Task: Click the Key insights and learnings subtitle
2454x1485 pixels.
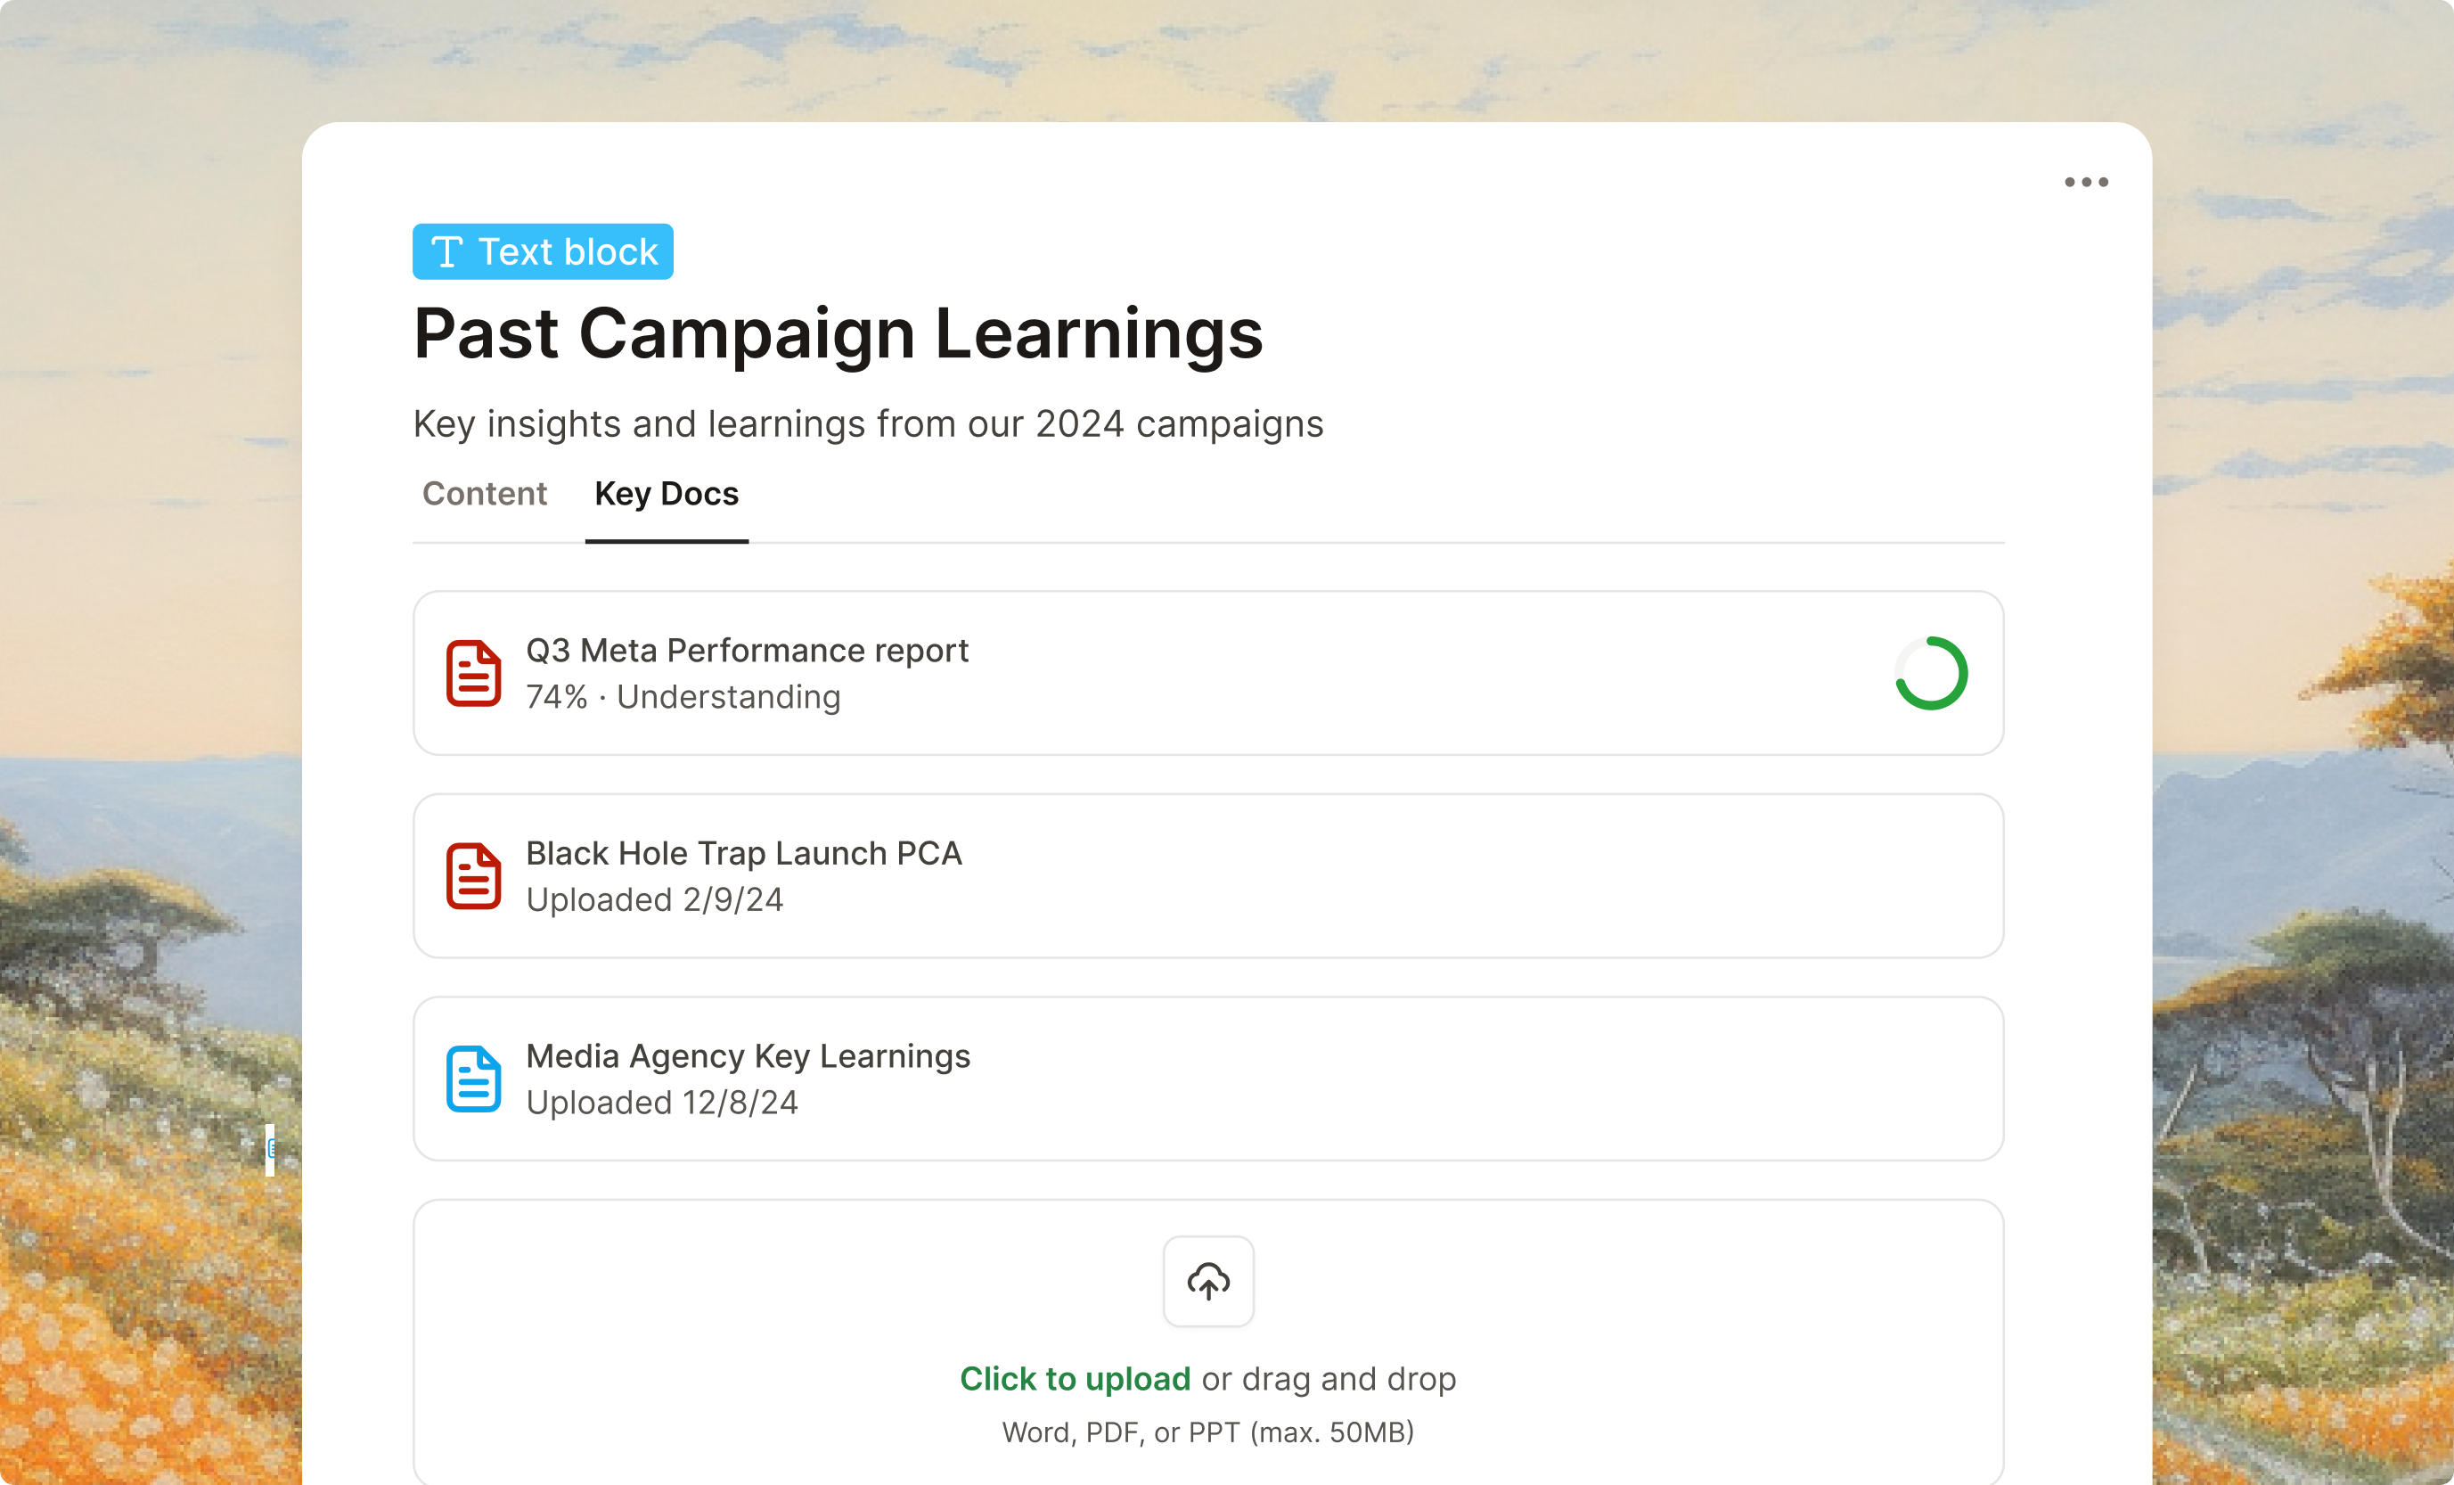Action: pos(869,424)
